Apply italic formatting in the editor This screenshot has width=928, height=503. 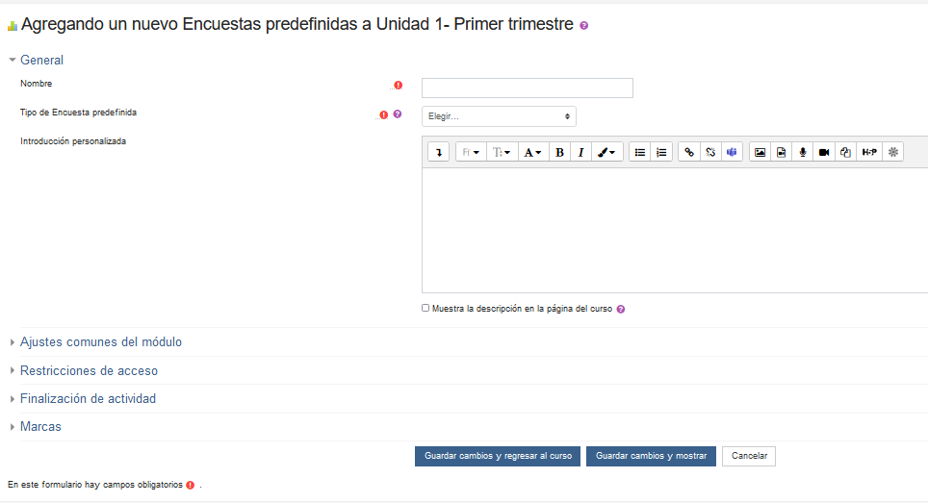tap(580, 152)
